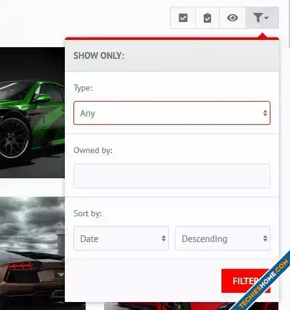
Task: Open the Type dropdown showing Any
Action: tap(172, 113)
